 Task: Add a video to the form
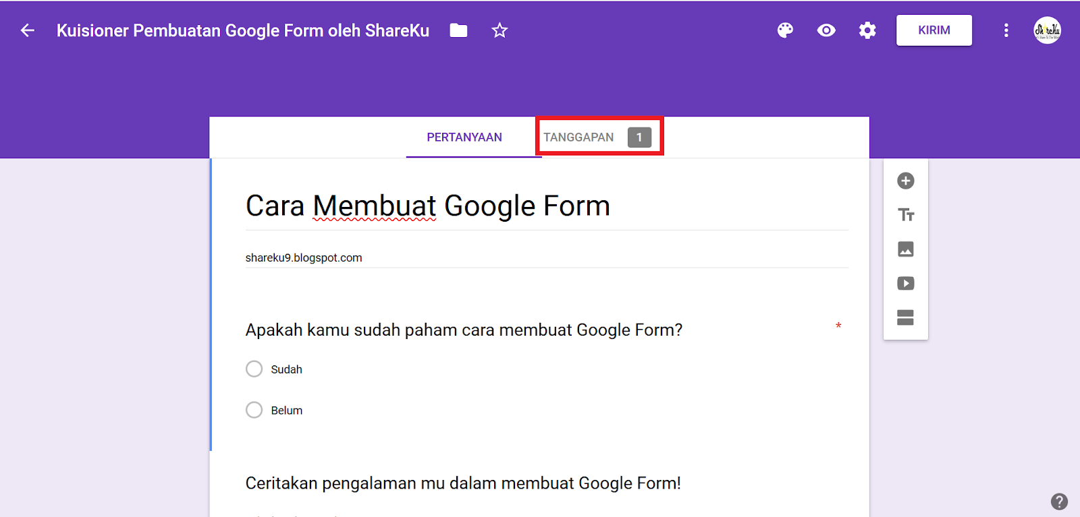pyautogui.click(x=906, y=283)
